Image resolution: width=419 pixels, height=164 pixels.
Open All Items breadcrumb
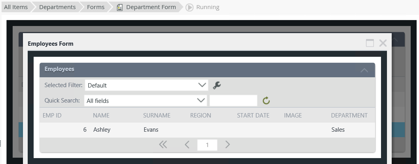coord(16,7)
